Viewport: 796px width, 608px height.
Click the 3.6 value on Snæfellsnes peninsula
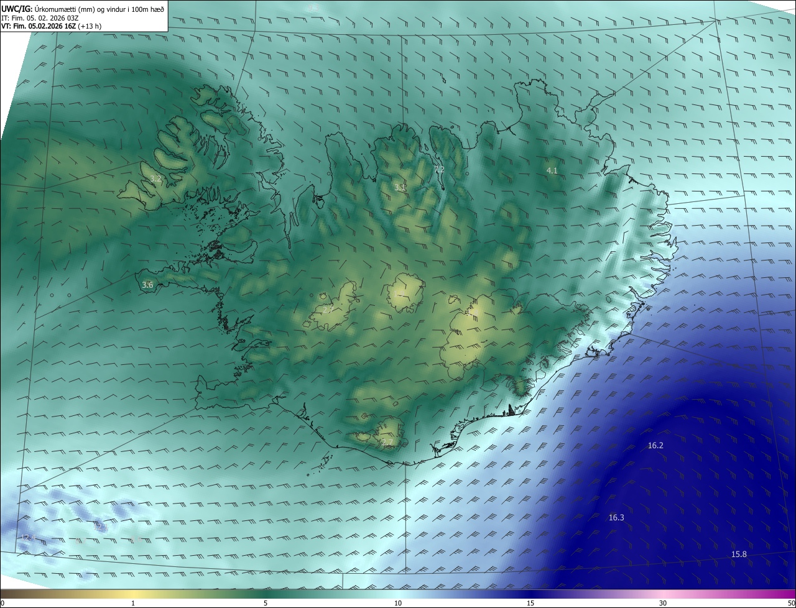click(x=147, y=285)
